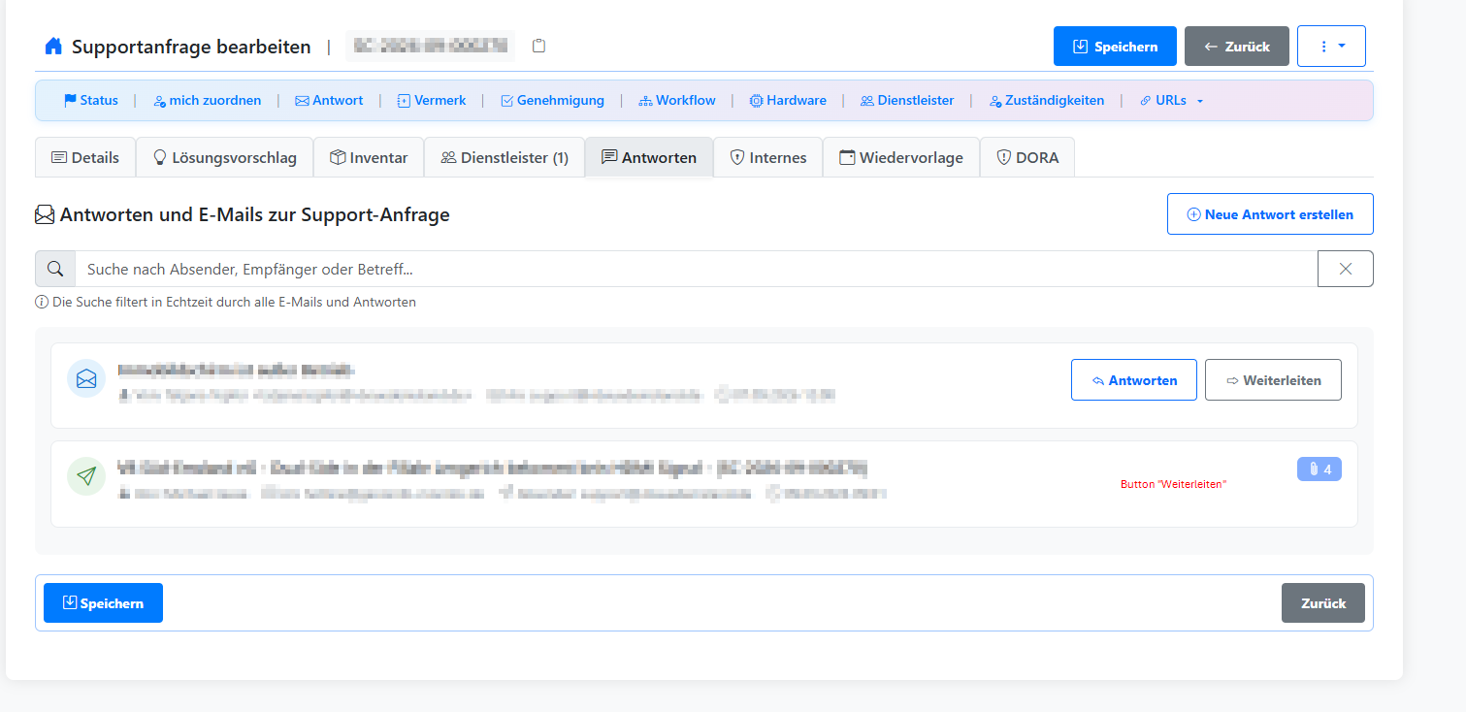This screenshot has width=1466, height=712.
Task: Expand the URLs dropdown
Action: point(1171,100)
